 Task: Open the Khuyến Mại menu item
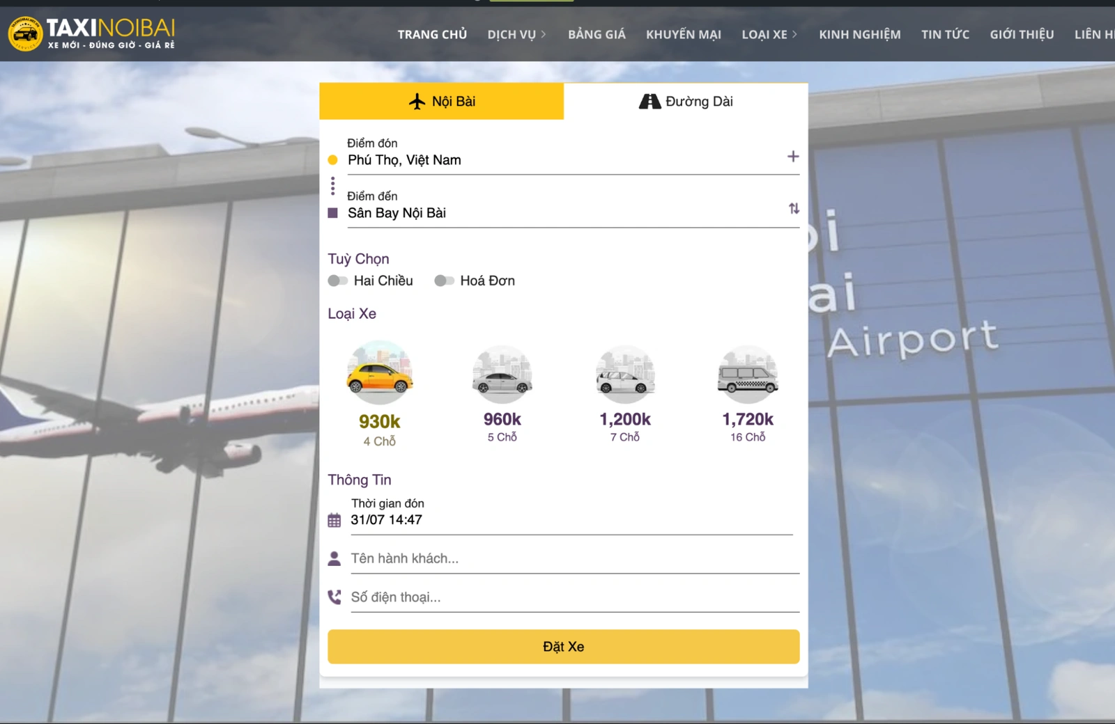[x=683, y=34]
